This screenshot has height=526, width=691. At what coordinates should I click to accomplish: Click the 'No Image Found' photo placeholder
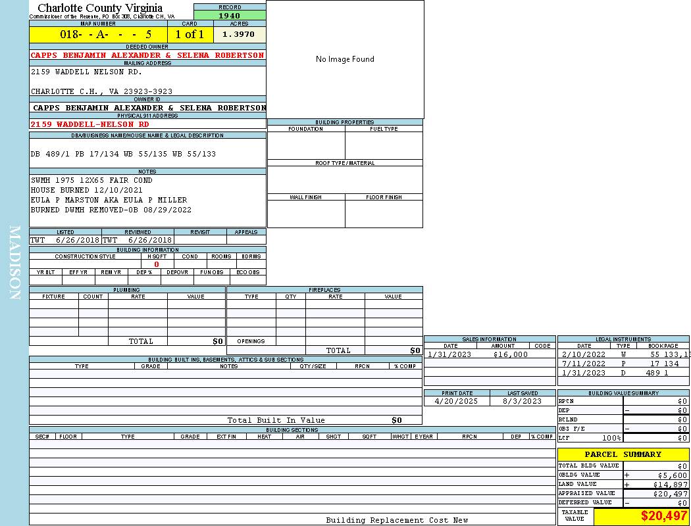[x=345, y=59]
